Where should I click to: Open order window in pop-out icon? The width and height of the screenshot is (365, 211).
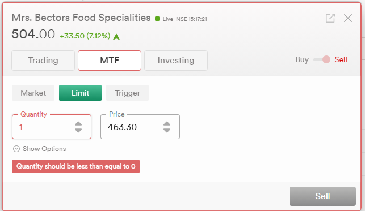(x=330, y=18)
